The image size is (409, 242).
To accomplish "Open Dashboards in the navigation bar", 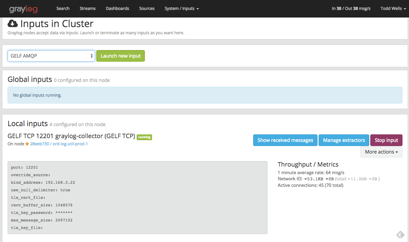I will [117, 8].
